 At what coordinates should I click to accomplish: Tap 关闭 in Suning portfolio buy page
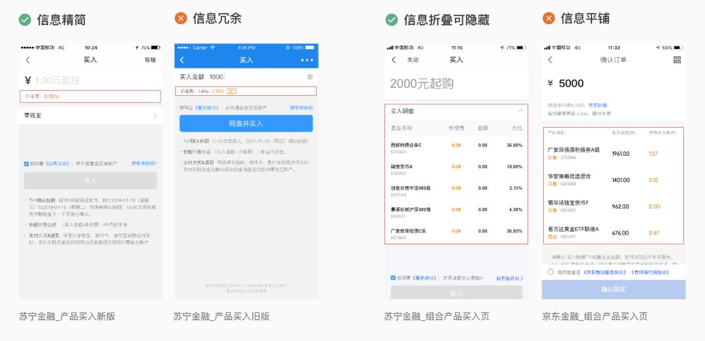point(413,60)
